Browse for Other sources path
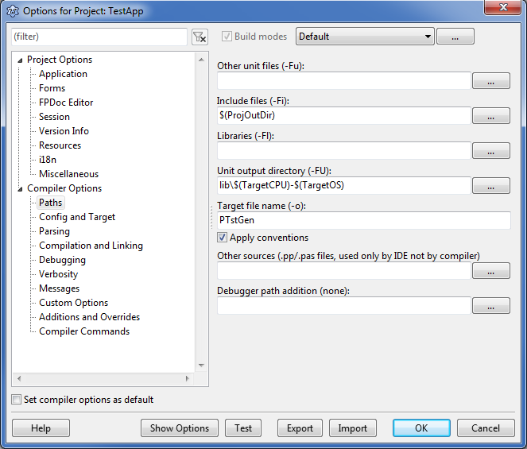The height and width of the screenshot is (449, 527). 490,270
